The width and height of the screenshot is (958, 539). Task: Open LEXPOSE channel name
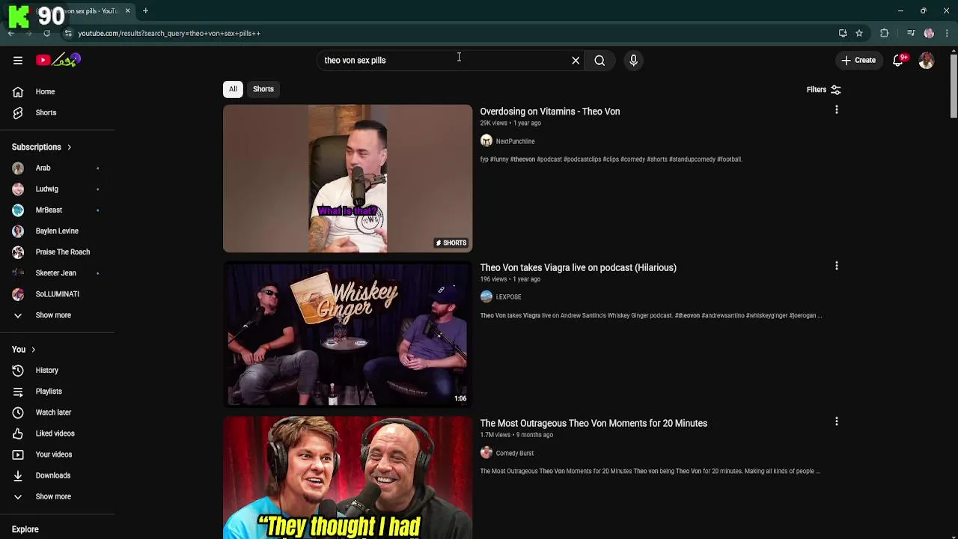(508, 296)
